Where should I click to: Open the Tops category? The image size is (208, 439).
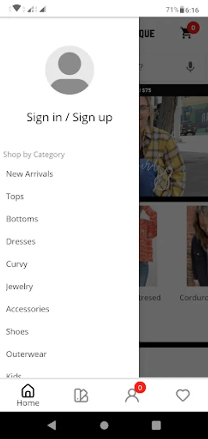click(x=15, y=197)
